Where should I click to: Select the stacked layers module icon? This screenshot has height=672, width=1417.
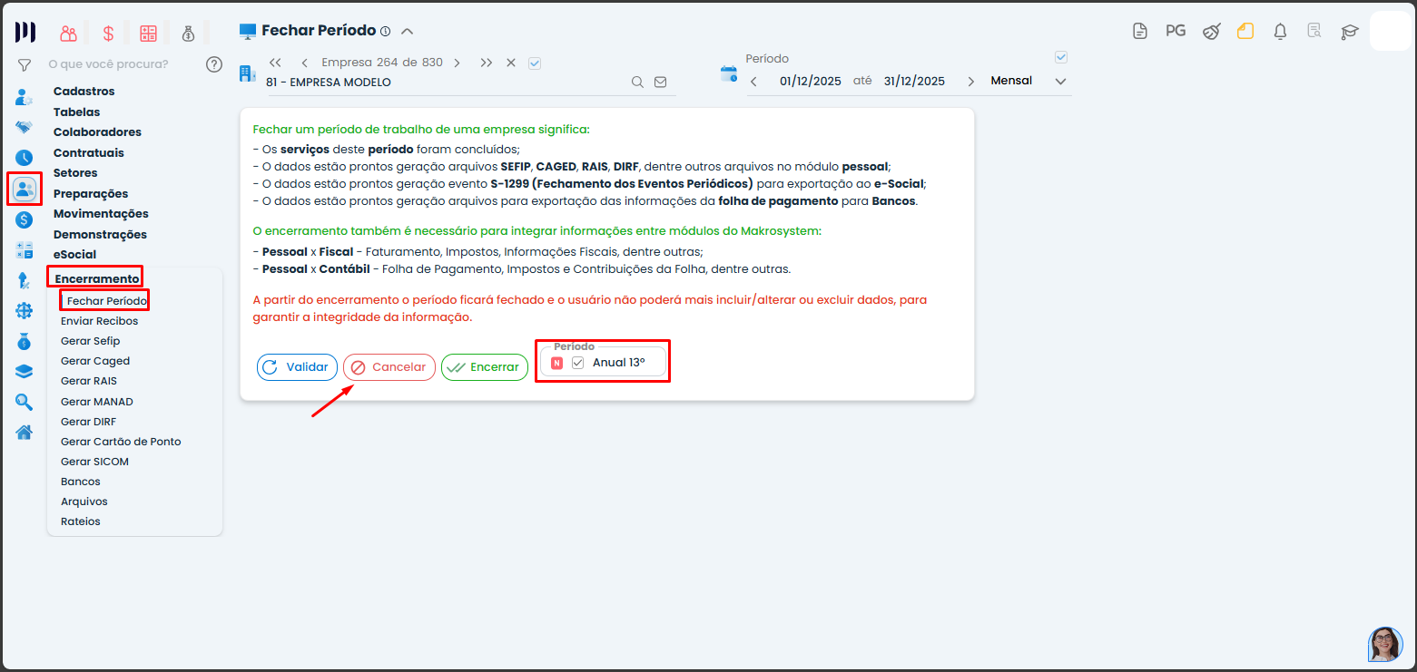[25, 371]
